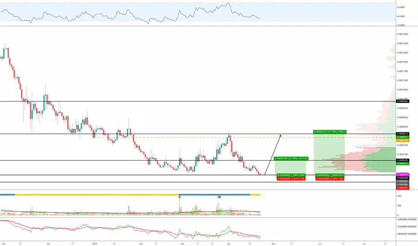This screenshot has width=418, height=246.
Task: Click the 360000000 bottom indicator scale value
Action: 407,220
